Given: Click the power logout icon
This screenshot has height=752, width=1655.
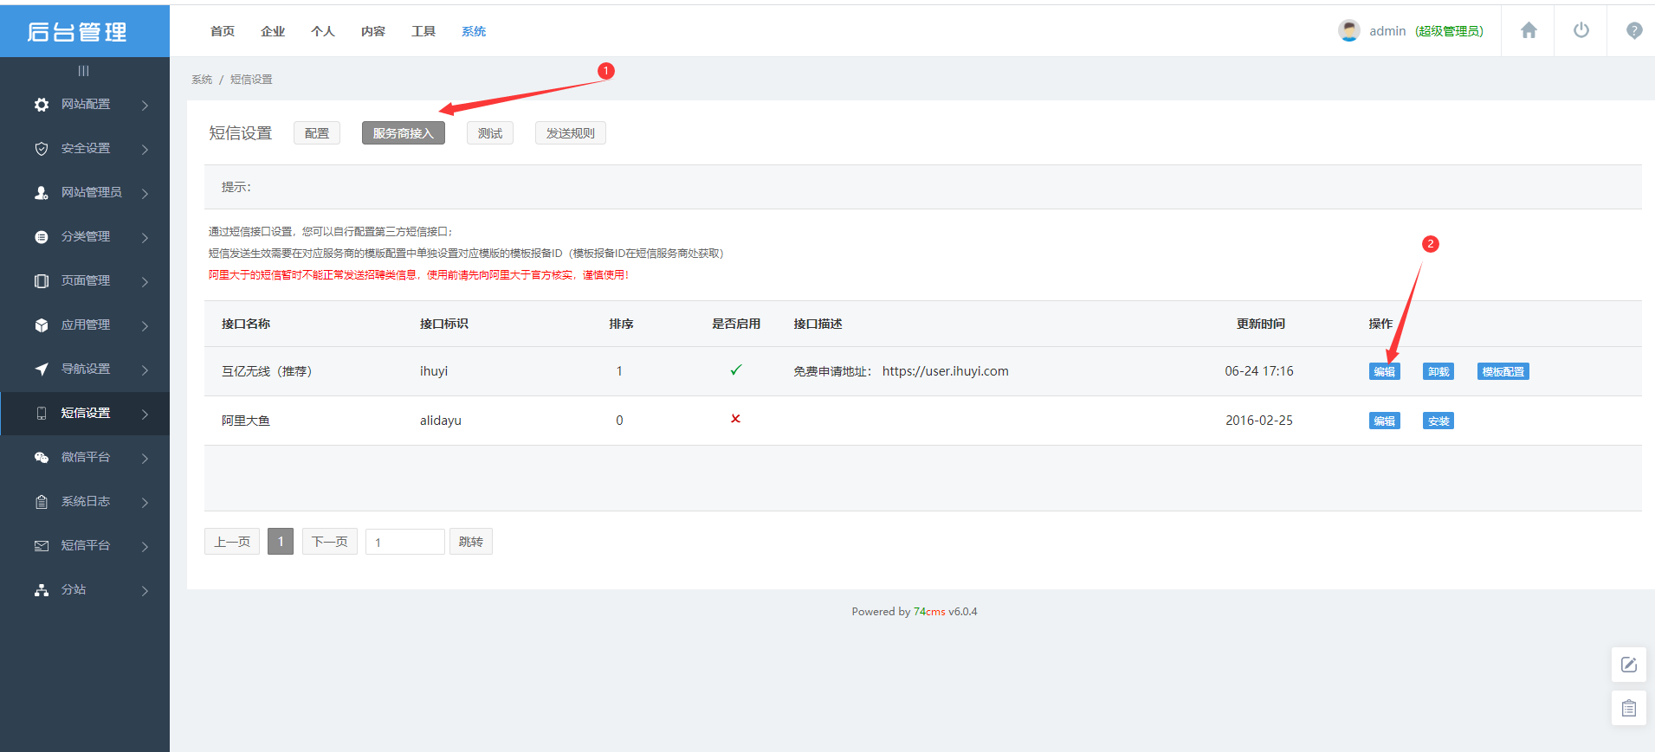Looking at the screenshot, I should [x=1581, y=31].
